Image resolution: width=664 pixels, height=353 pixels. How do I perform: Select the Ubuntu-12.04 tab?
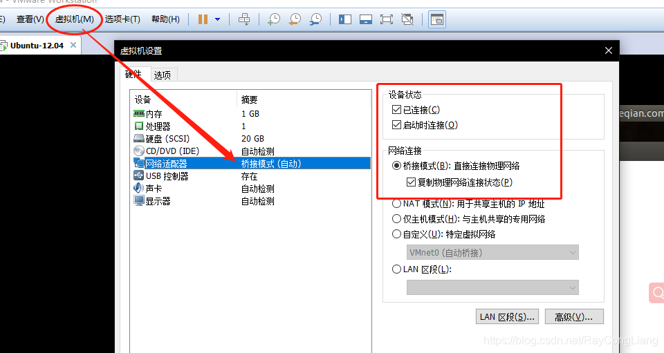(37, 45)
